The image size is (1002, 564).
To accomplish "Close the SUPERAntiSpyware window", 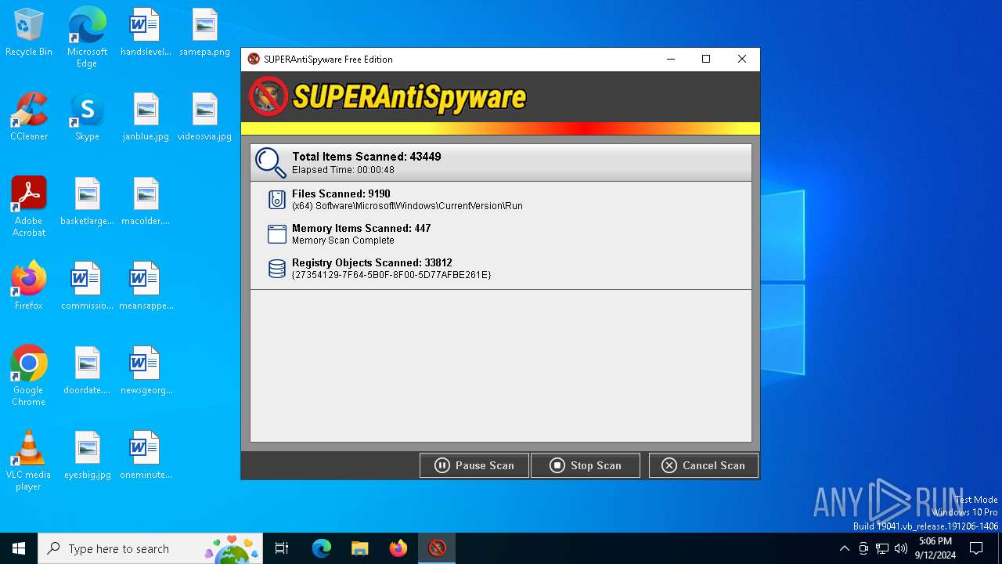I will (x=742, y=59).
